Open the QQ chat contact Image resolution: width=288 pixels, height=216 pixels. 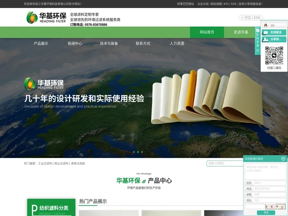[274, 25]
